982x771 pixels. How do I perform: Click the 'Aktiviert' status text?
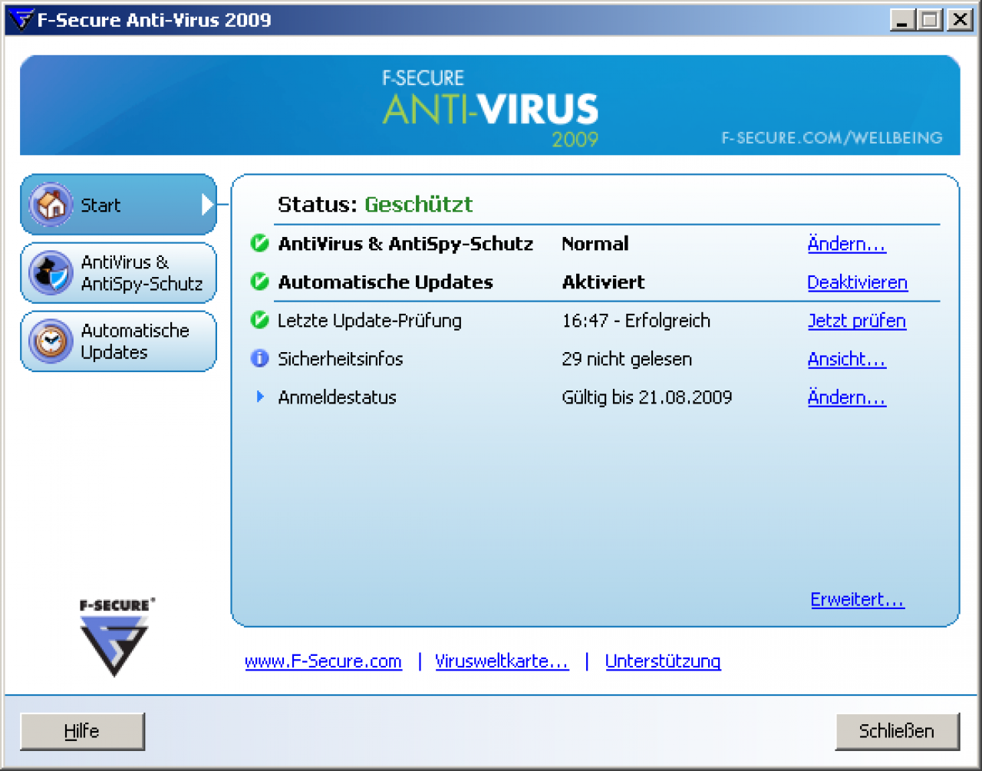(604, 282)
